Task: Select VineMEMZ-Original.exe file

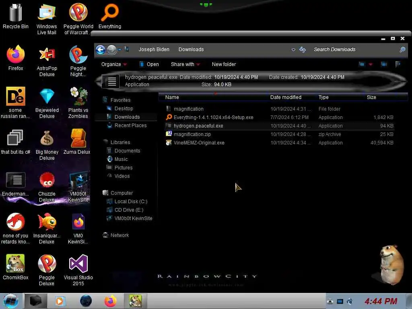Action: pyautogui.click(x=280, y=143)
